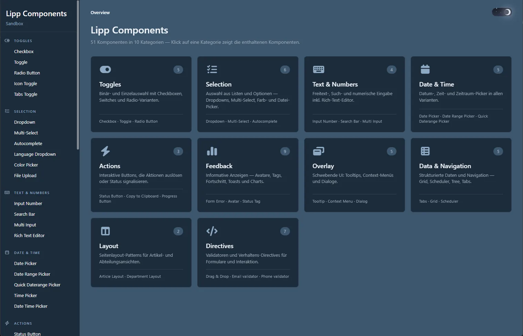The image size is (523, 336).
Task: Click the count badge on Layout card
Action: tap(178, 231)
